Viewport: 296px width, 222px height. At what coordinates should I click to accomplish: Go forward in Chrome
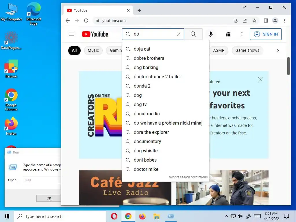pyautogui.click(x=77, y=21)
